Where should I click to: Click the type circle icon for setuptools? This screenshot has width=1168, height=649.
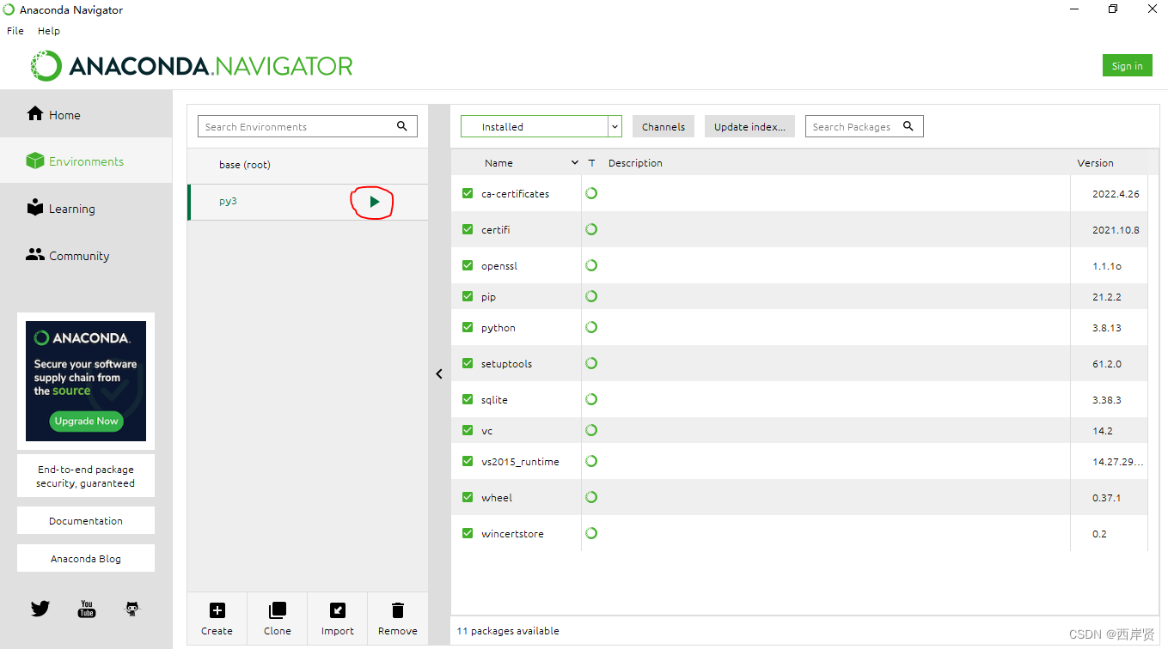pyautogui.click(x=591, y=363)
